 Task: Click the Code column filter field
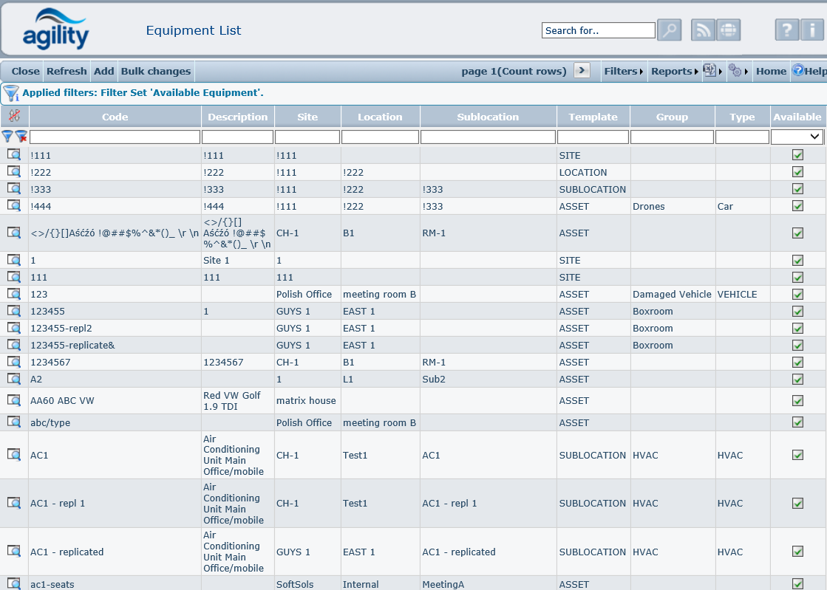pyautogui.click(x=115, y=137)
